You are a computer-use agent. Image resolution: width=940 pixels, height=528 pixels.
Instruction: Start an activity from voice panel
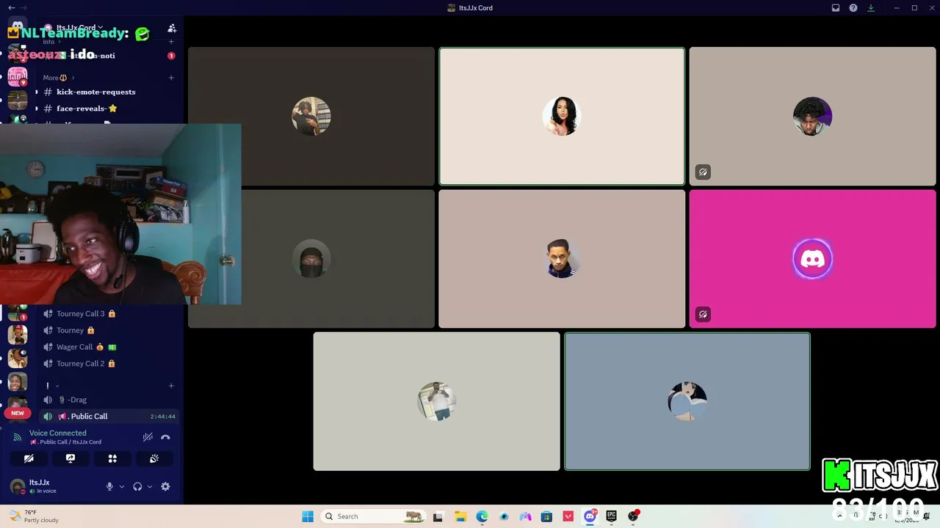click(112, 458)
